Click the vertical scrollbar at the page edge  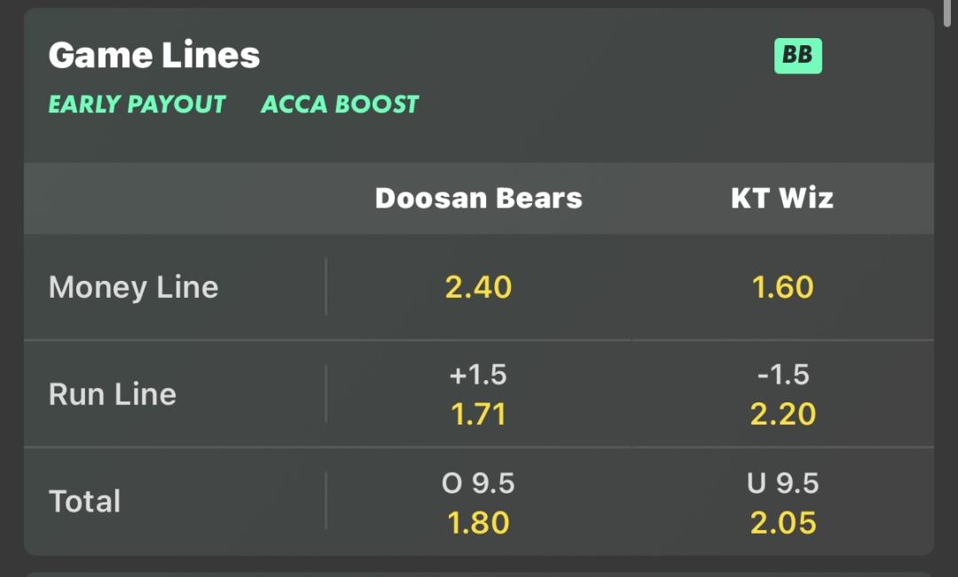947,13
